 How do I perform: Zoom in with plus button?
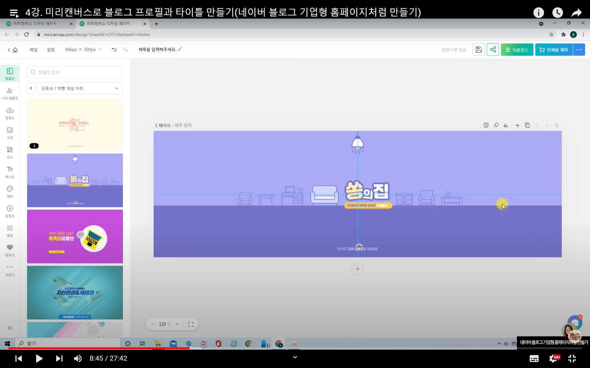click(x=177, y=324)
